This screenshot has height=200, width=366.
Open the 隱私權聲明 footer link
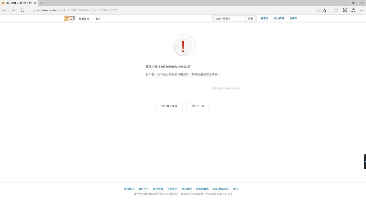[x=202, y=189]
